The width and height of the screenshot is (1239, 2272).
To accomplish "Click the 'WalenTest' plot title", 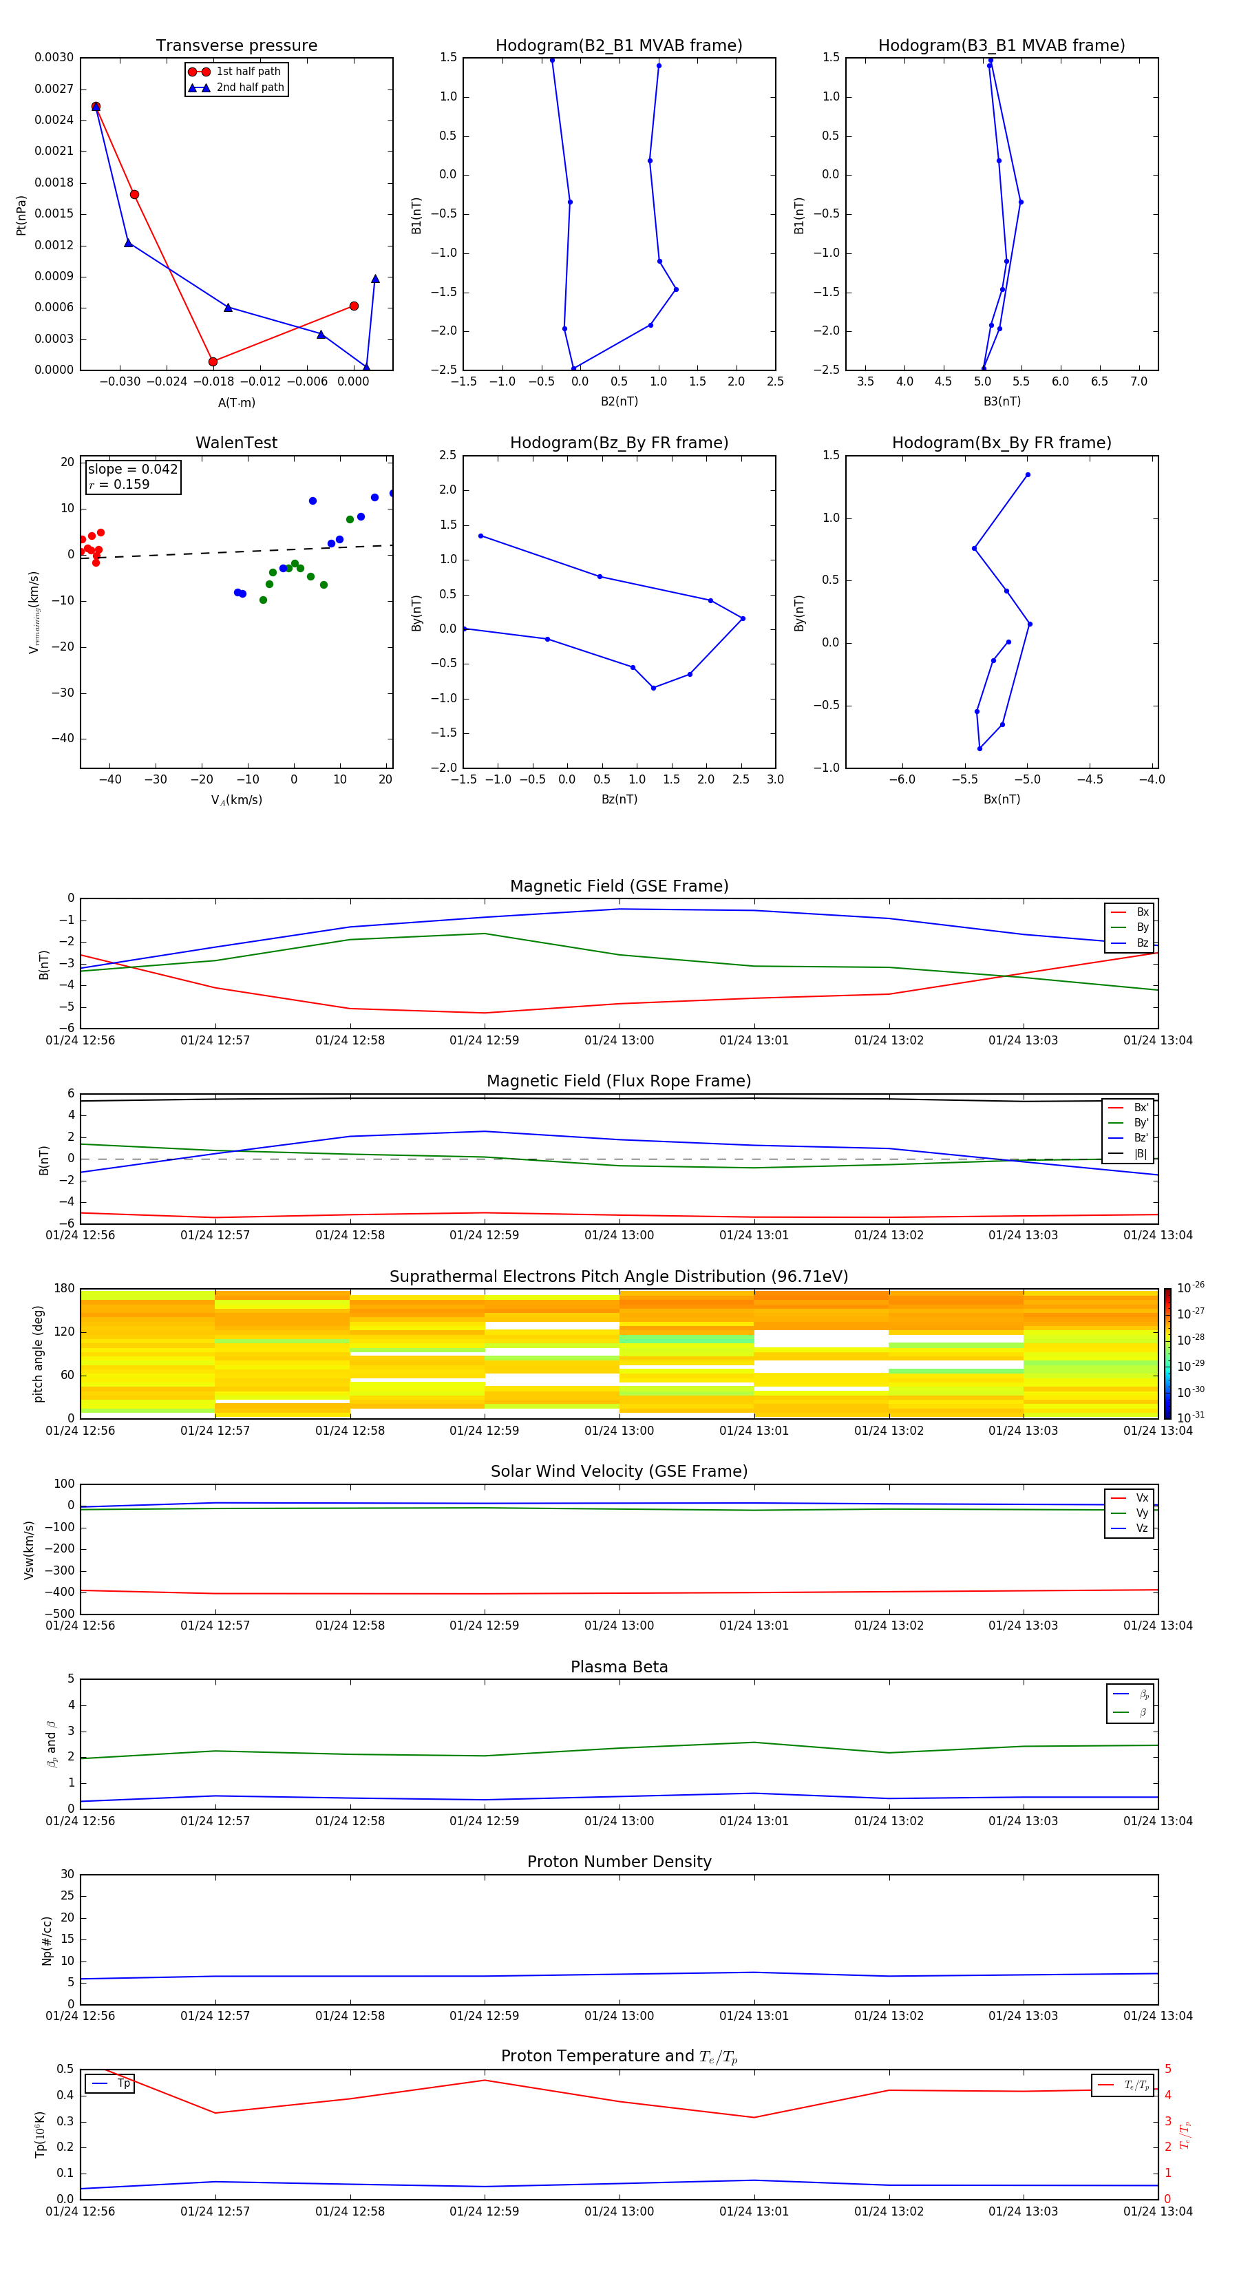I will [x=236, y=443].
